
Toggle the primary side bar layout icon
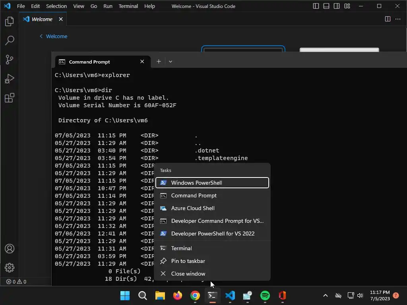(x=316, y=6)
